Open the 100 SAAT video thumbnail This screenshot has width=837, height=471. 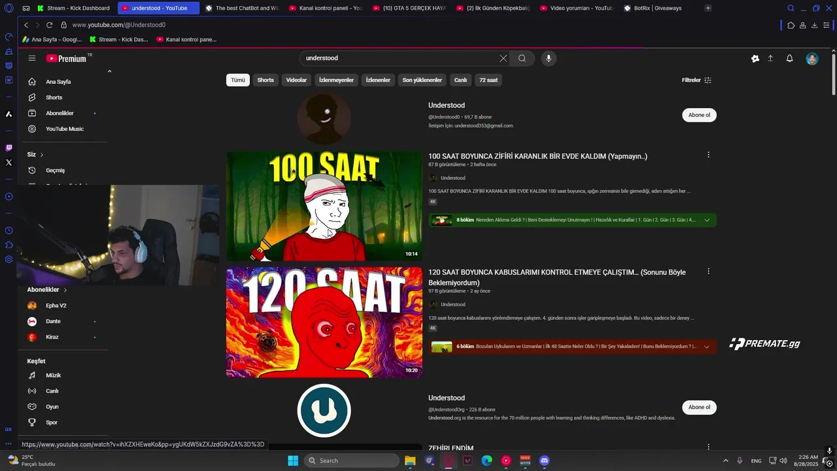click(x=324, y=207)
